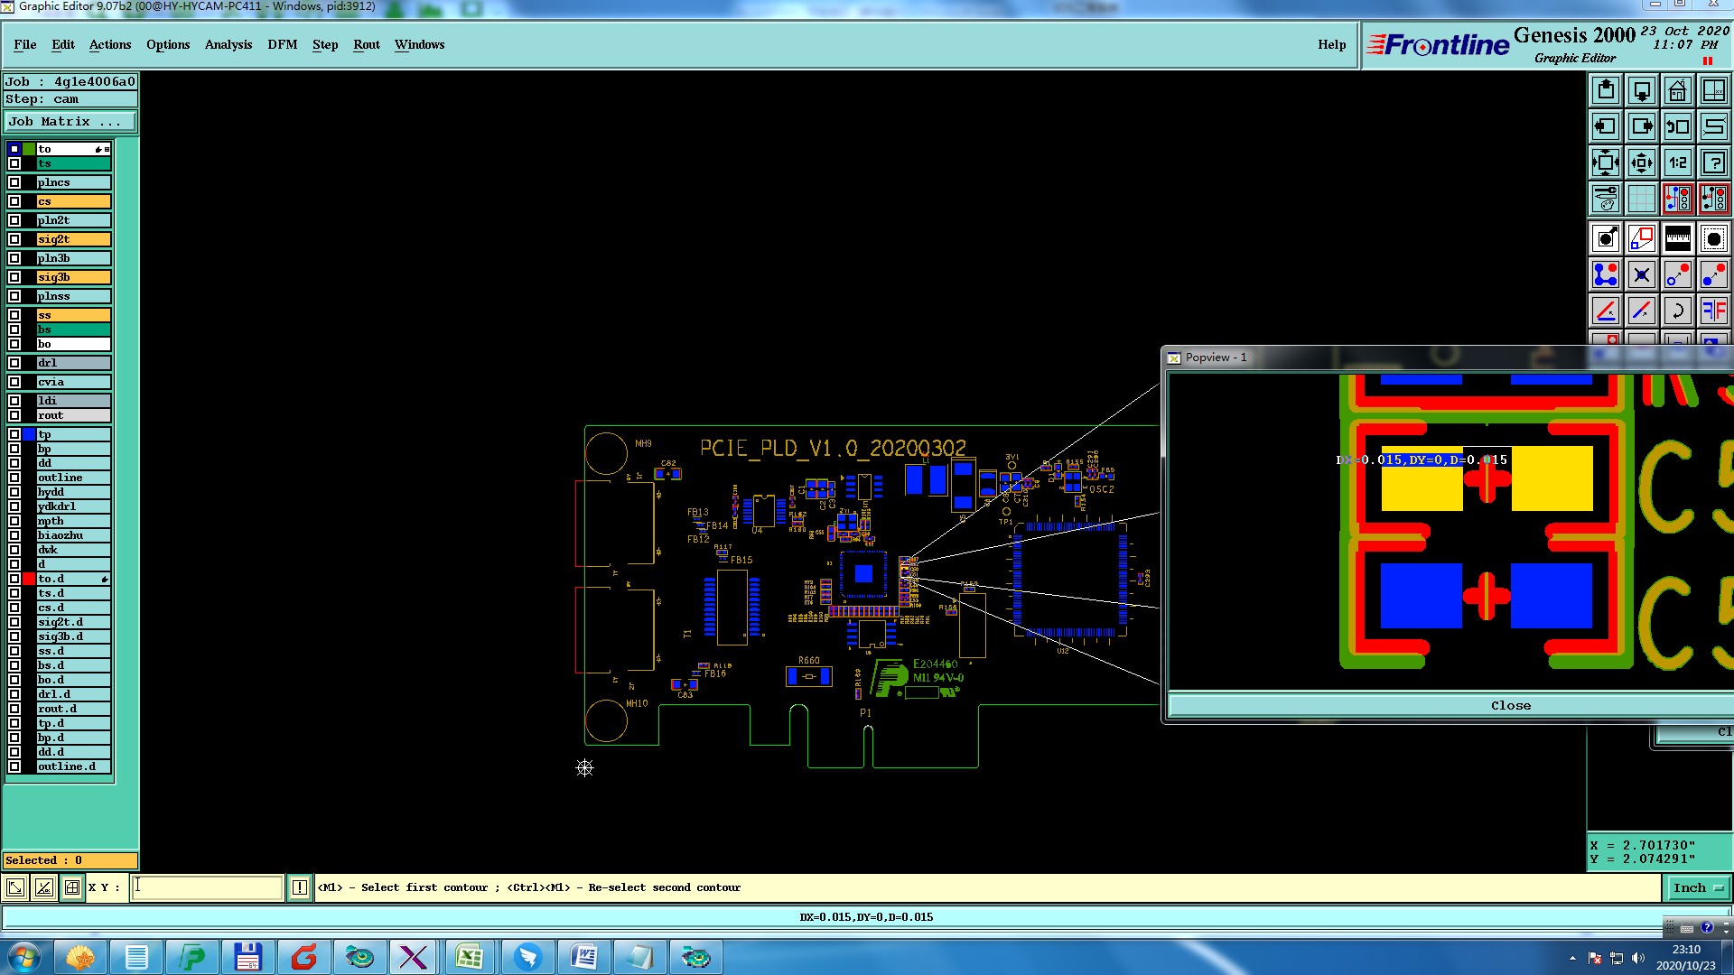The image size is (1734, 975).
Task: Click the X Y coordinate input field
Action: click(x=207, y=888)
